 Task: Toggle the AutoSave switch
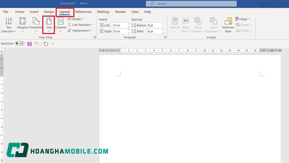point(20,43)
